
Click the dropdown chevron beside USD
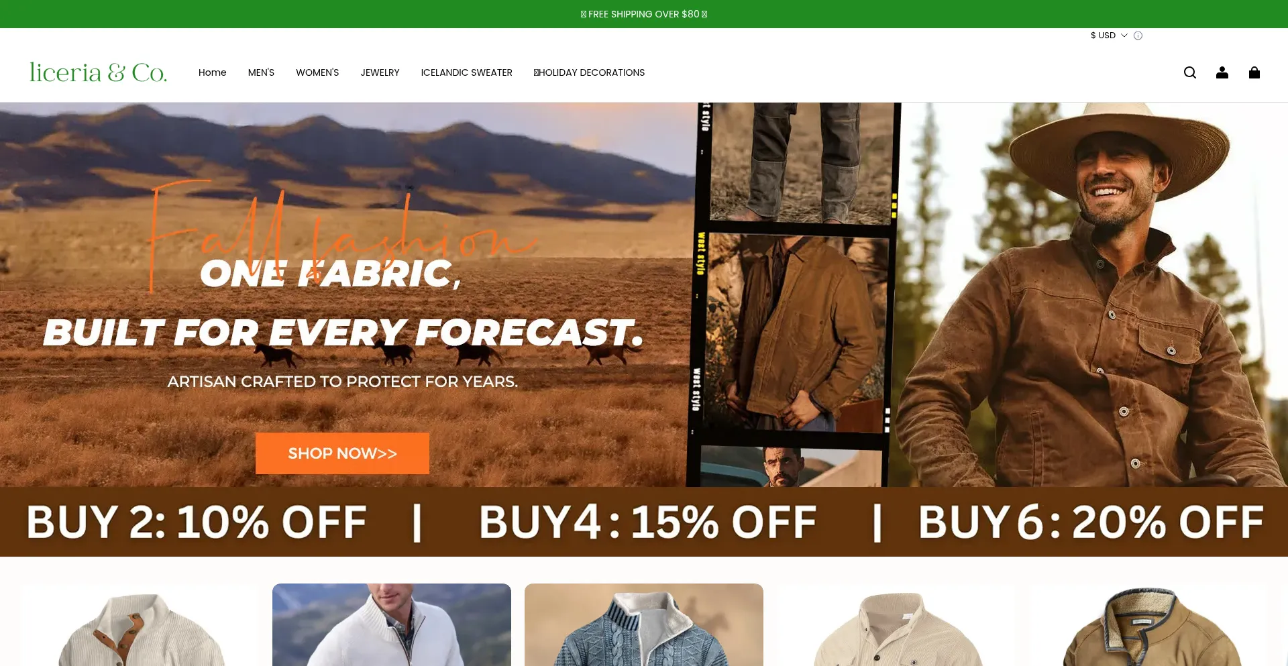click(x=1124, y=36)
